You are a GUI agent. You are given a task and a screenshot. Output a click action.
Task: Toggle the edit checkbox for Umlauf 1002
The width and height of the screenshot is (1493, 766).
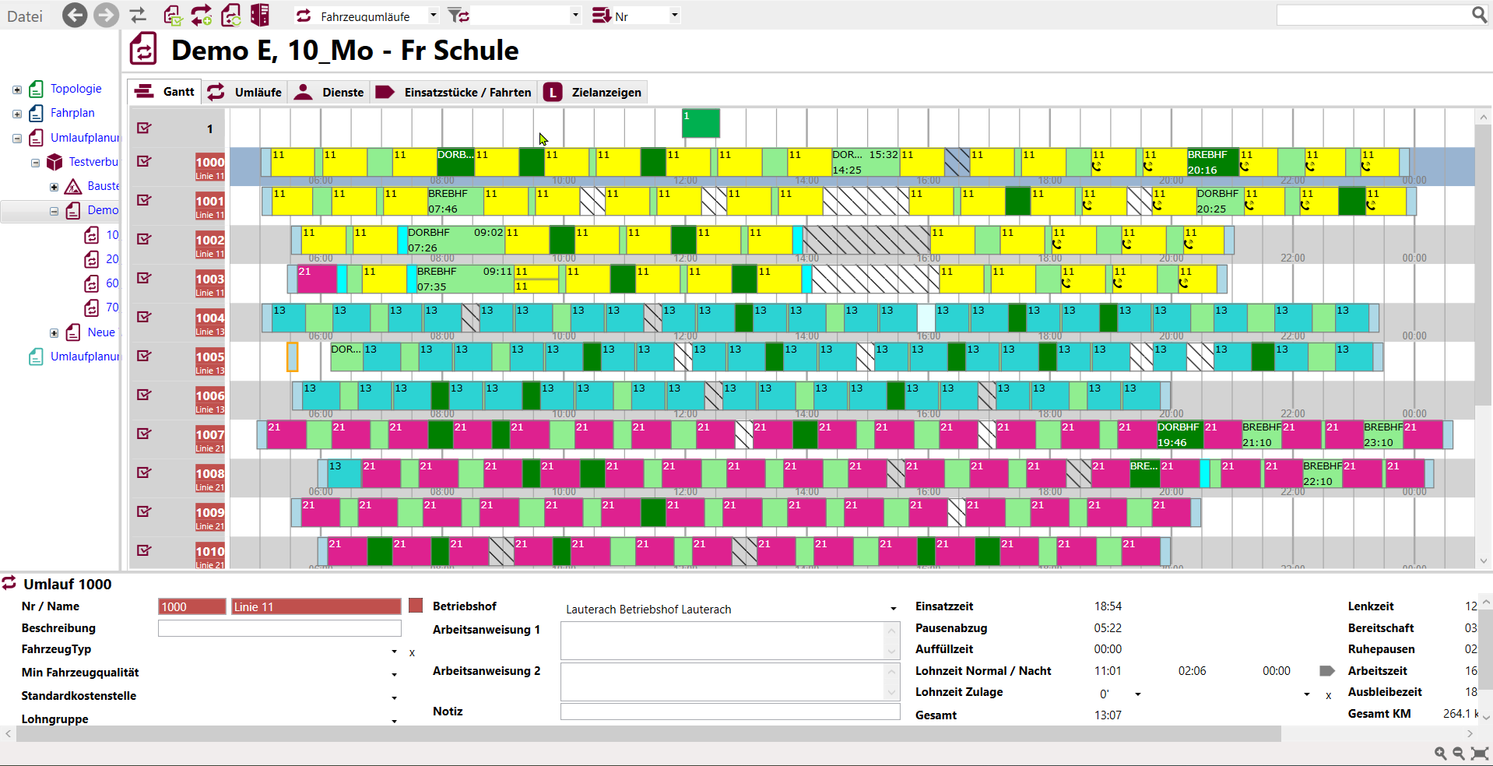click(144, 239)
